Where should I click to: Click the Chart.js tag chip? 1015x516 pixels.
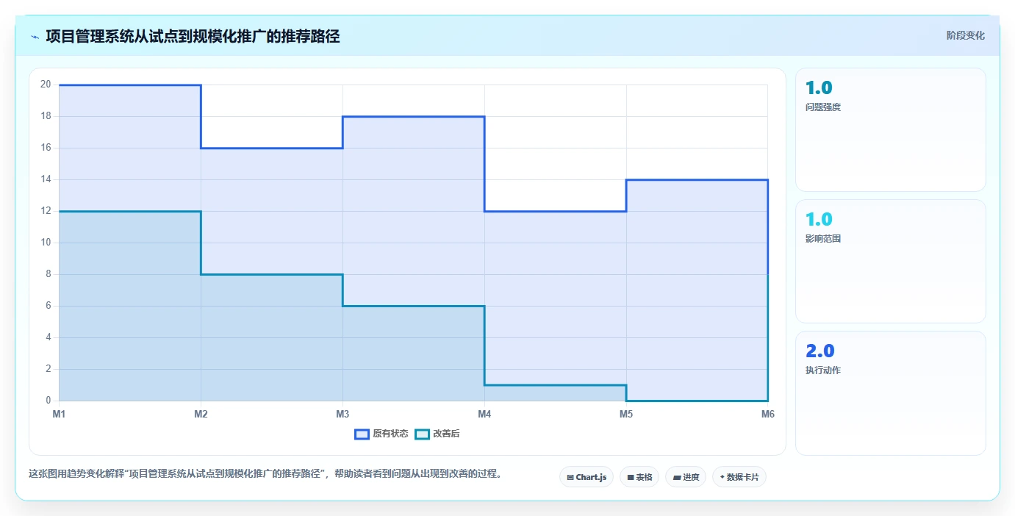(x=587, y=477)
